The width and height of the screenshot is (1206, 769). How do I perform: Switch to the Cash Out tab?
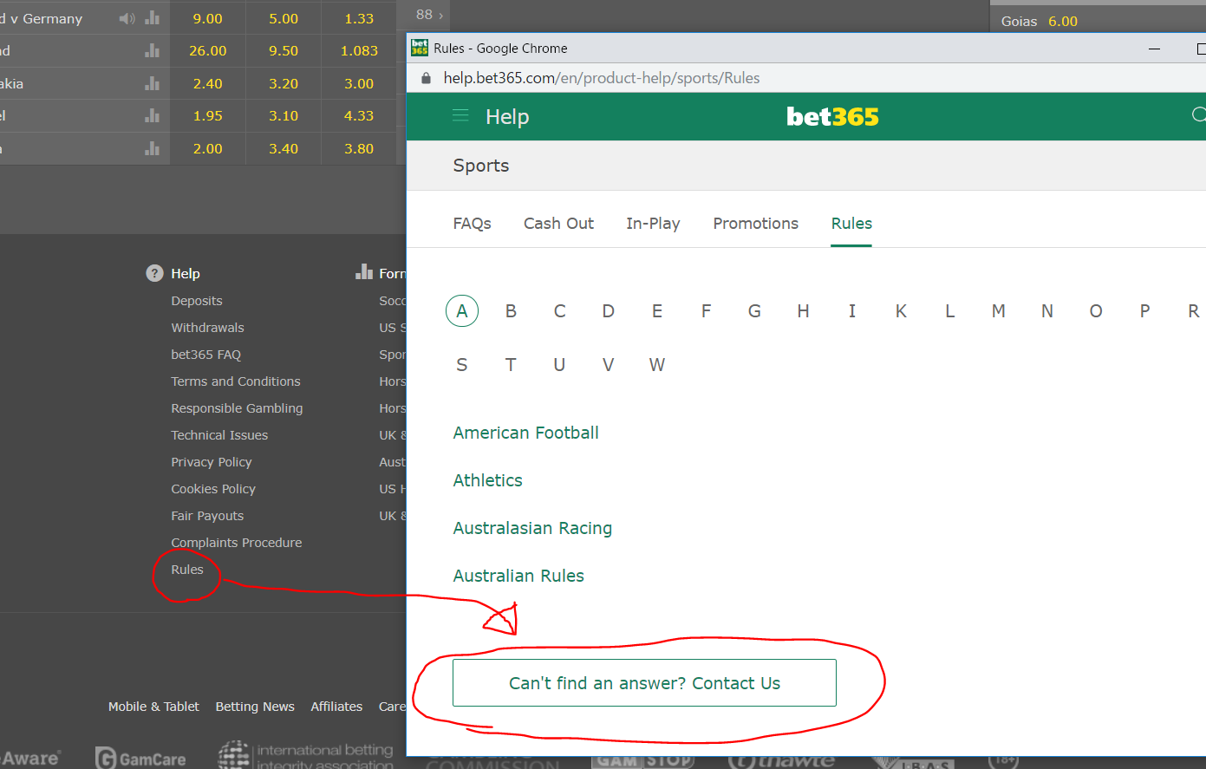(x=558, y=224)
